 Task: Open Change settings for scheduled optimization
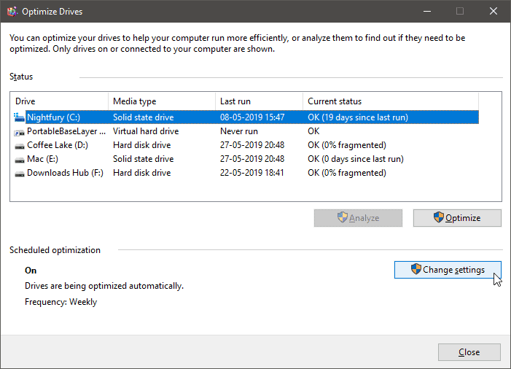(x=448, y=270)
